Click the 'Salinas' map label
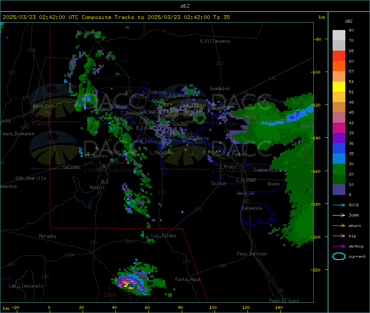Image resolution: width=370 pixels, height=313 pixels. click(x=71, y=167)
